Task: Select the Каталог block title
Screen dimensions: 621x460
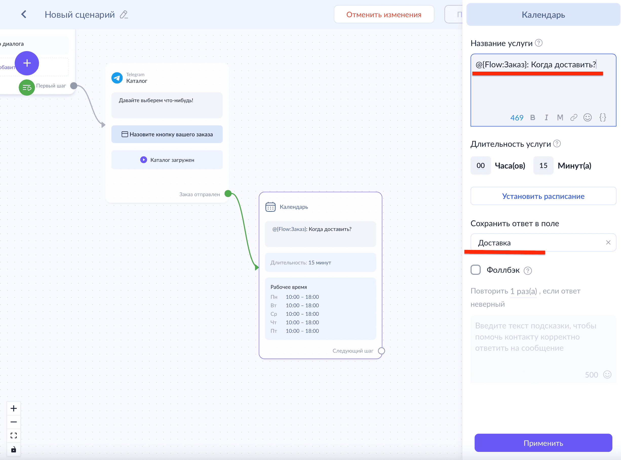Action: (x=137, y=81)
